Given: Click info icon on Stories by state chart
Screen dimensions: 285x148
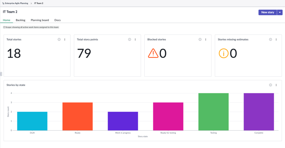Looking at the screenshot, I should 271,85.
